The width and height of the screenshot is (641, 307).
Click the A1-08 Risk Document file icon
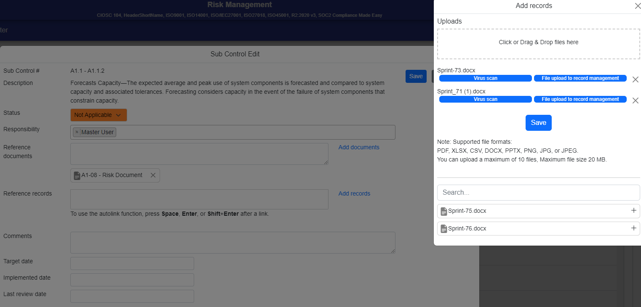[x=77, y=175]
